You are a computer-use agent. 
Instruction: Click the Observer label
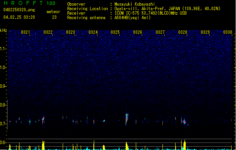76,4
